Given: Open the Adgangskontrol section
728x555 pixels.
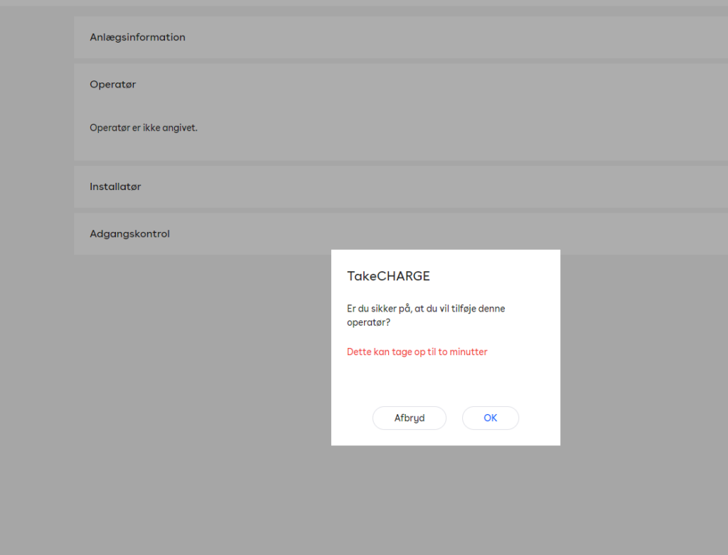Looking at the screenshot, I should click(129, 233).
